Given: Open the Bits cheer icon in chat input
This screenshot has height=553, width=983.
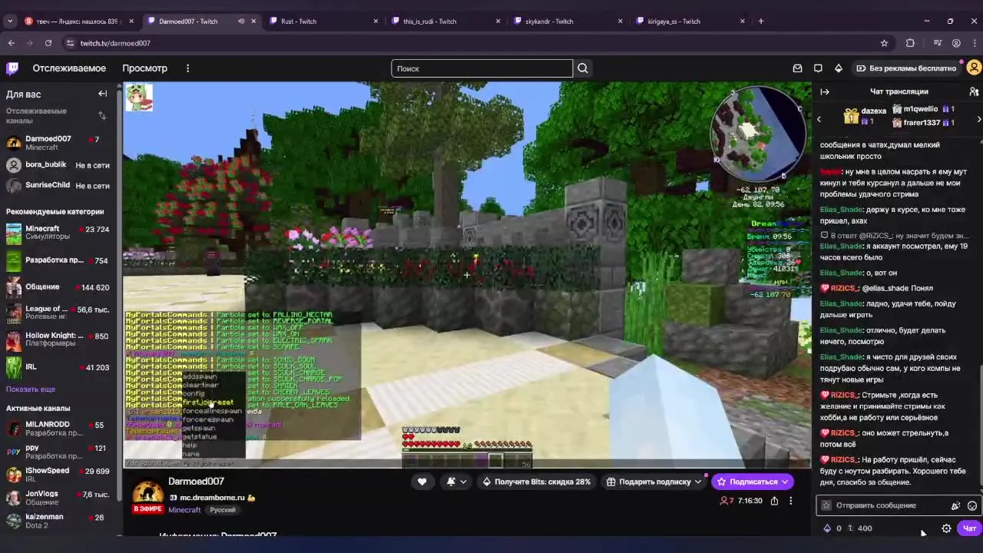Looking at the screenshot, I should tap(955, 505).
